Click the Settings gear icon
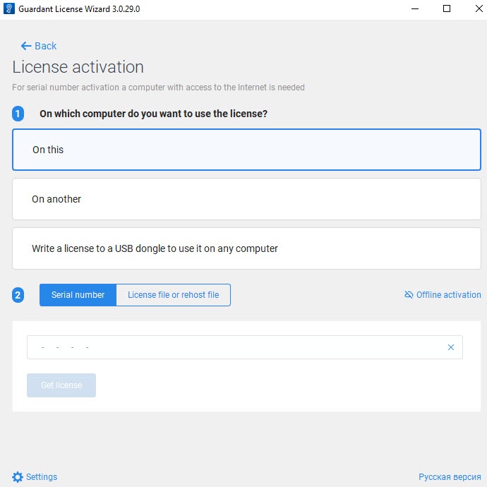 click(x=18, y=476)
